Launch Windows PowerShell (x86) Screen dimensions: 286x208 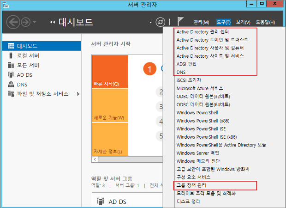pos(203,121)
